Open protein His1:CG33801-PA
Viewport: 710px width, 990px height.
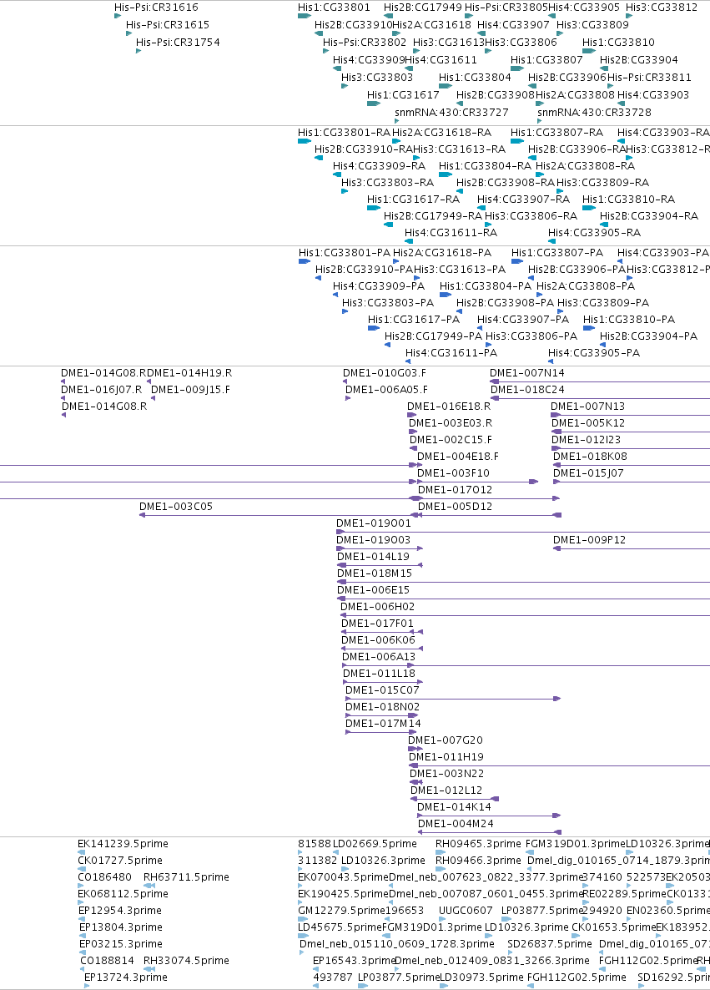coord(345,253)
